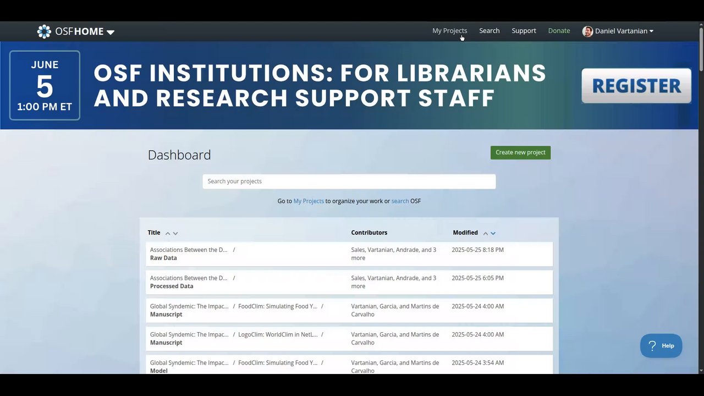
Task: Sort Modified column ascending arrow
Action: pos(486,233)
